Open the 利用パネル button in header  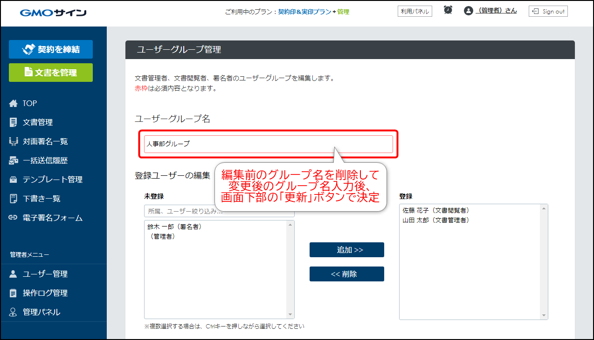point(414,11)
